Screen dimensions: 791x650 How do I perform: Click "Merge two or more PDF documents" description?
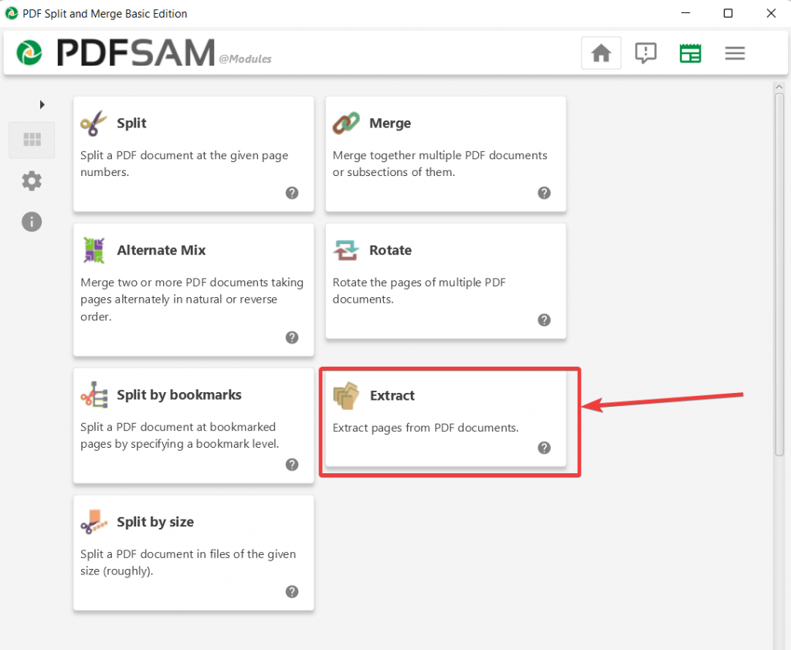click(192, 300)
